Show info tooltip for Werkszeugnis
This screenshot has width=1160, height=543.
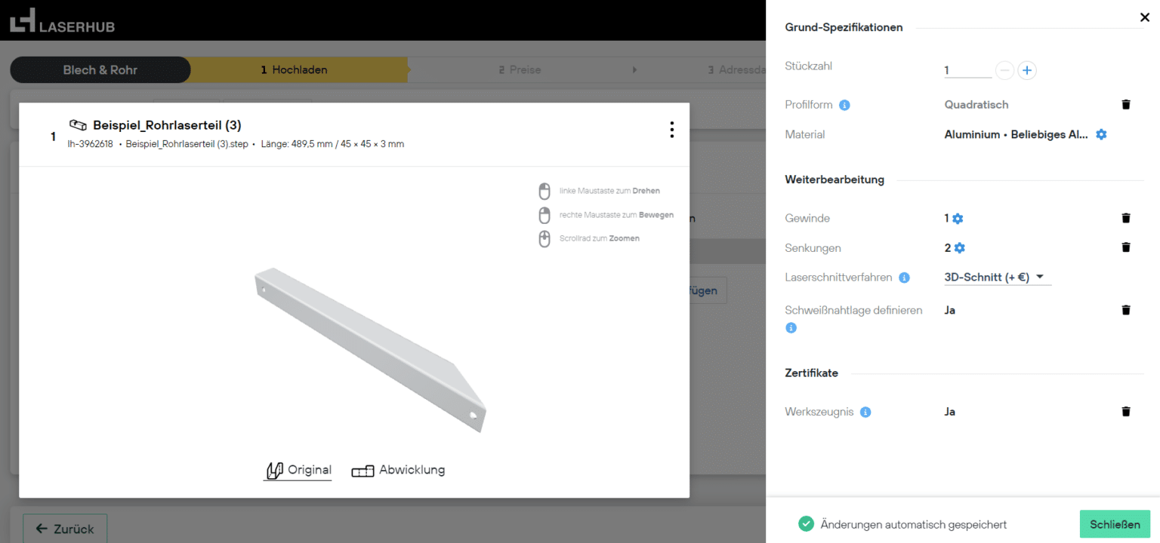tap(865, 412)
